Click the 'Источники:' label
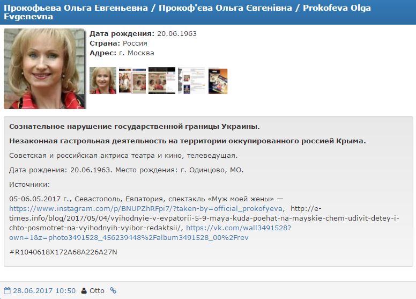Screen dimensions: 416x299 [x=29, y=185]
